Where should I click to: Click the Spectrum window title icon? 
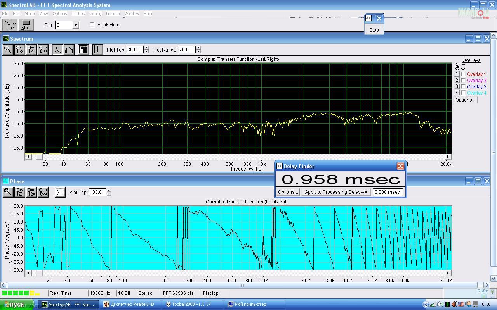(6, 39)
